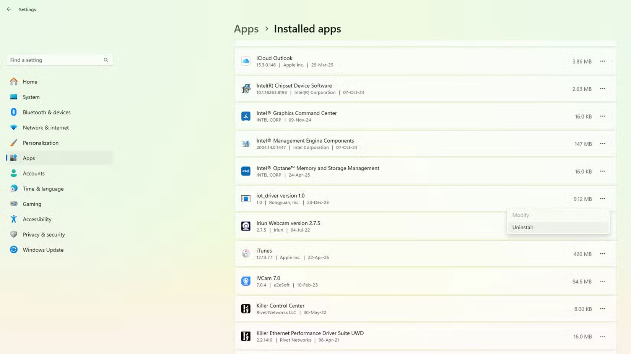Go to Windows Update settings
The image size is (631, 354).
(x=43, y=250)
